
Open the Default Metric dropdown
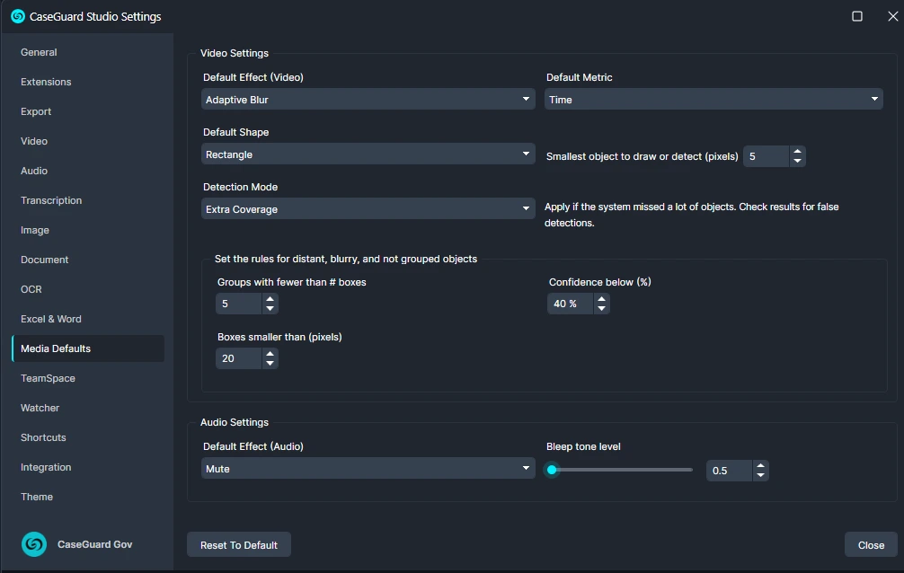coord(713,99)
